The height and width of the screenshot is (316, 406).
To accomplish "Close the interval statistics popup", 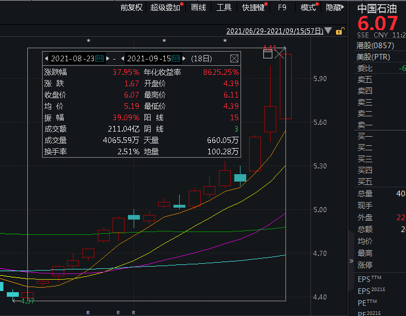I will coord(234,58).
